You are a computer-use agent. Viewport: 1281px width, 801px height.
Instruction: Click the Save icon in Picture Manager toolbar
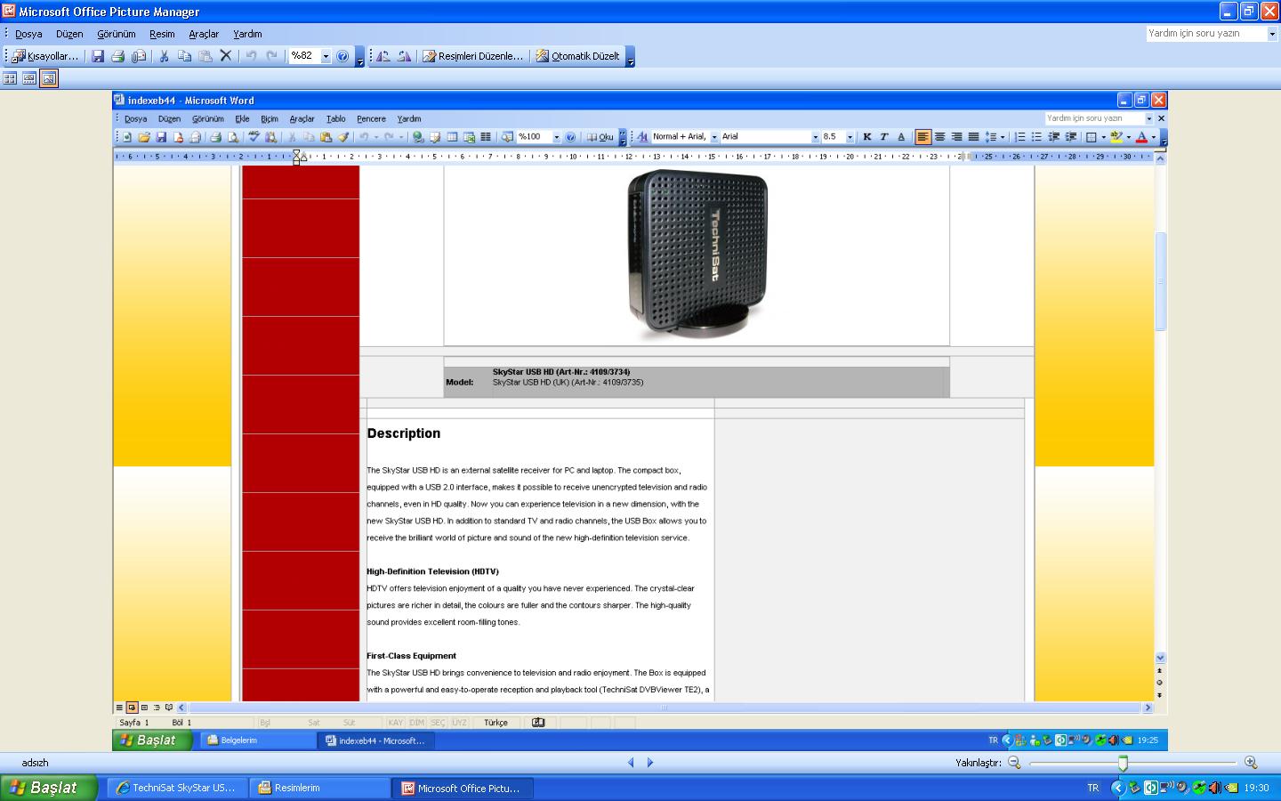[98, 56]
